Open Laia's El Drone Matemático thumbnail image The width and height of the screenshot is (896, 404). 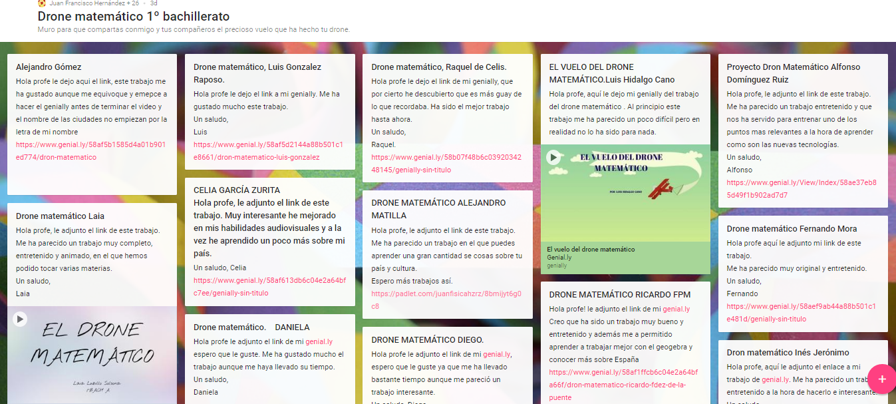click(x=92, y=355)
